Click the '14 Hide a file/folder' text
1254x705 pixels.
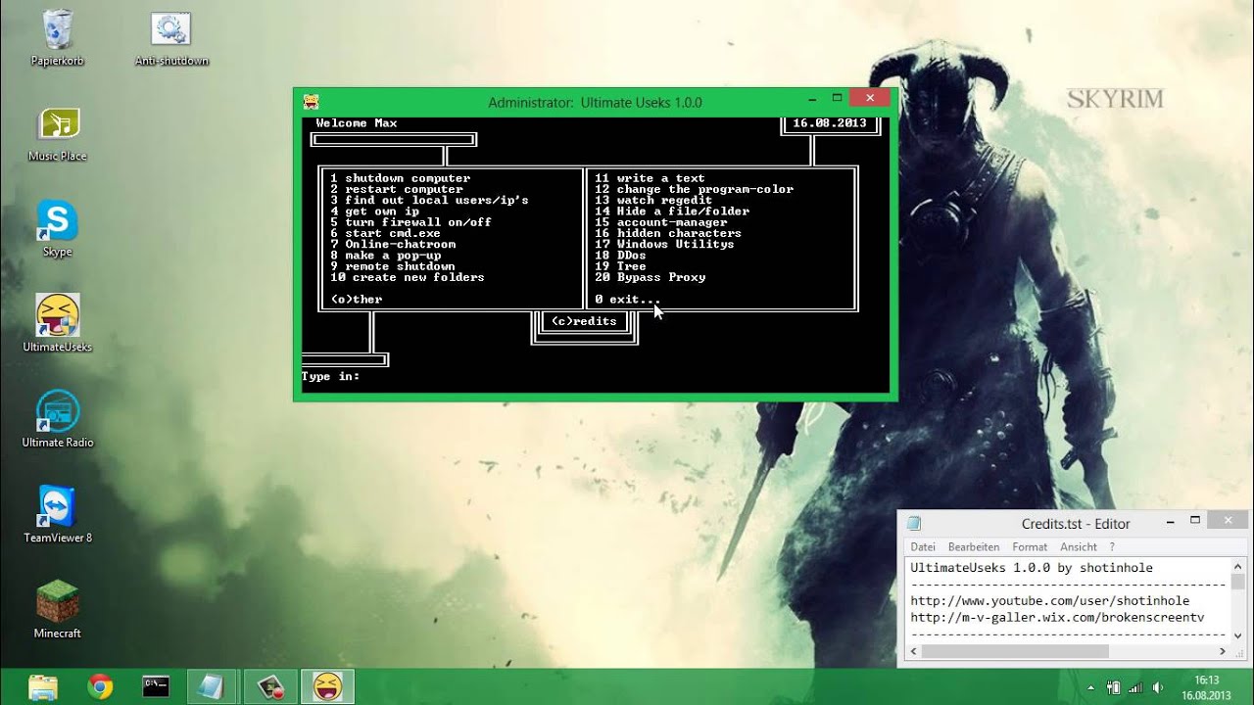click(672, 211)
